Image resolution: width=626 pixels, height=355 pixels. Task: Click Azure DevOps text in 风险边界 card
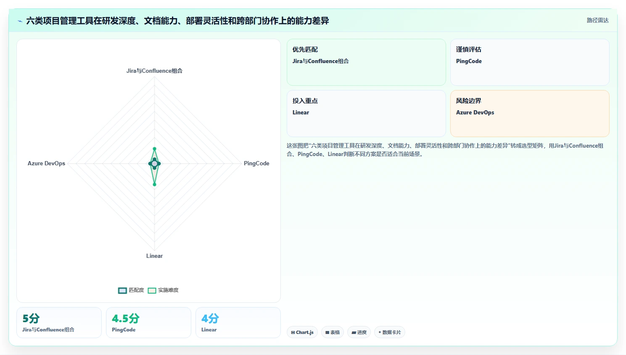475,112
